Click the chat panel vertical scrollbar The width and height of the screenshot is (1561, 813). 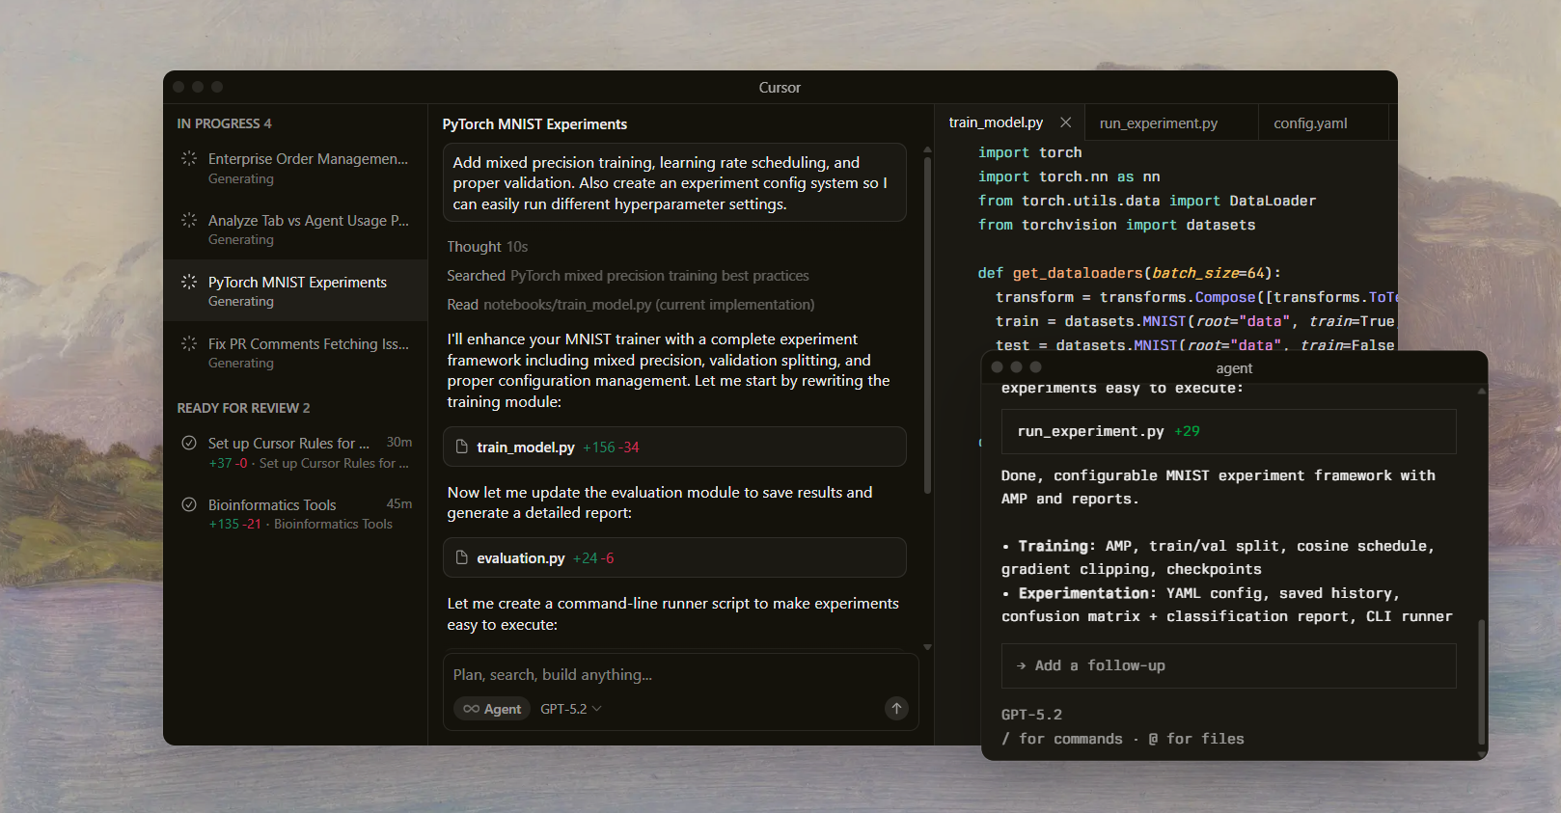927,328
